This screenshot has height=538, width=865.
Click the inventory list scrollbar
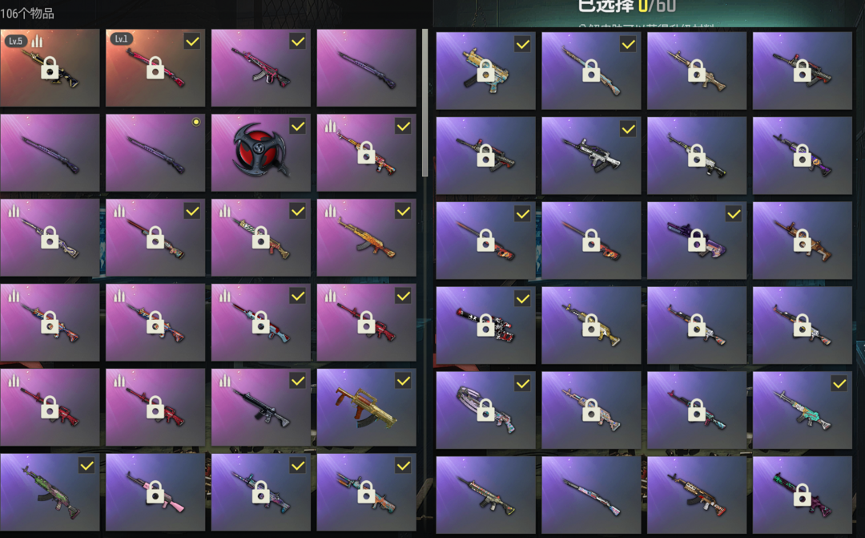click(424, 103)
